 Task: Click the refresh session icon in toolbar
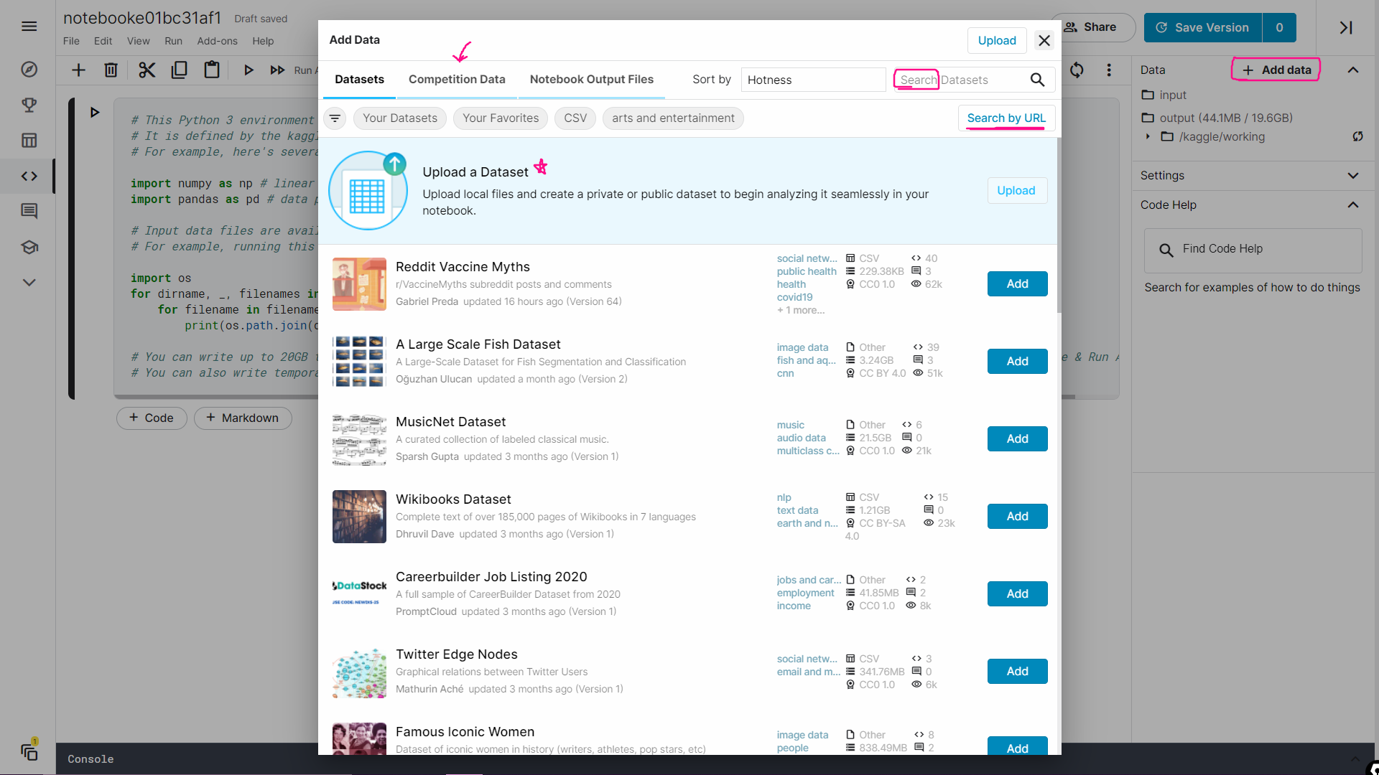click(x=1077, y=70)
